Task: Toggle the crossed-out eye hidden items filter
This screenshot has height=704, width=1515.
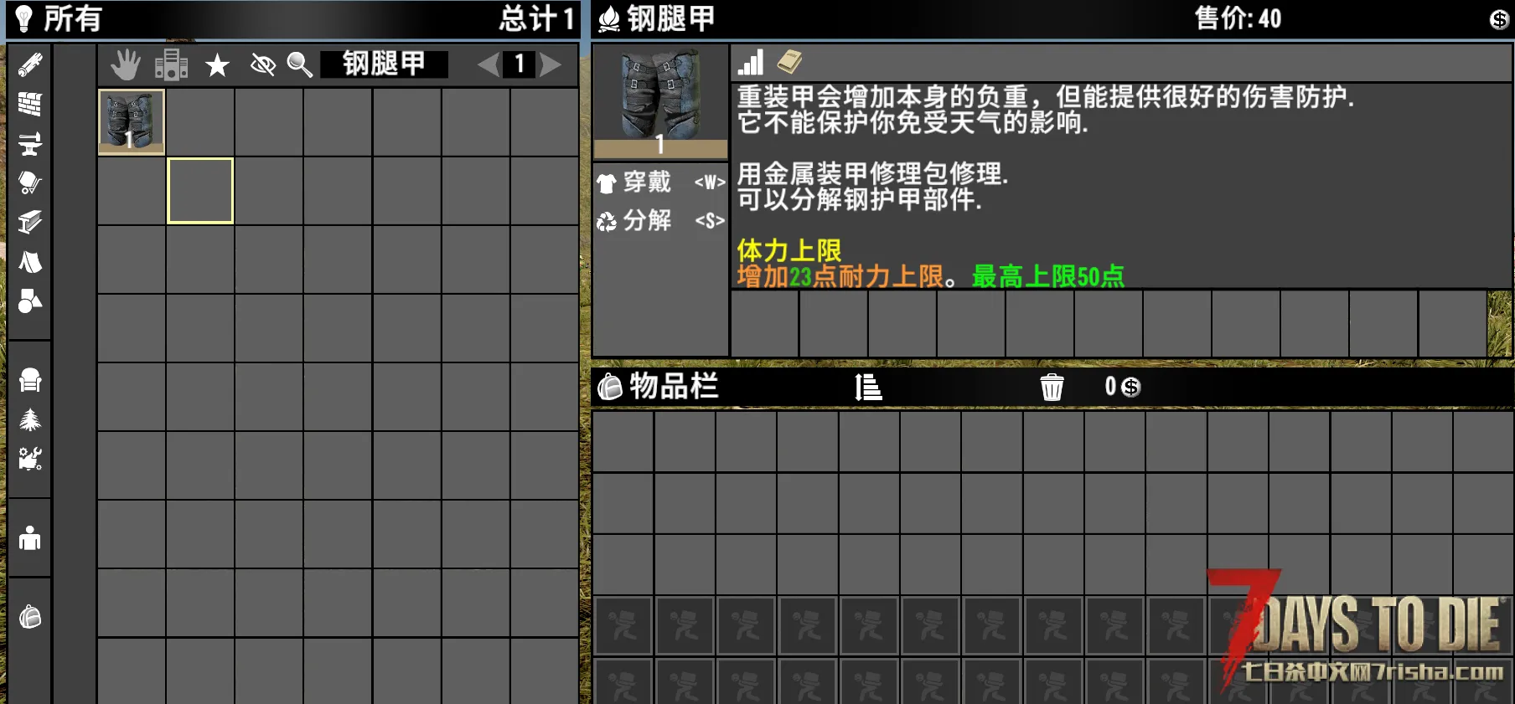Action: coord(263,64)
